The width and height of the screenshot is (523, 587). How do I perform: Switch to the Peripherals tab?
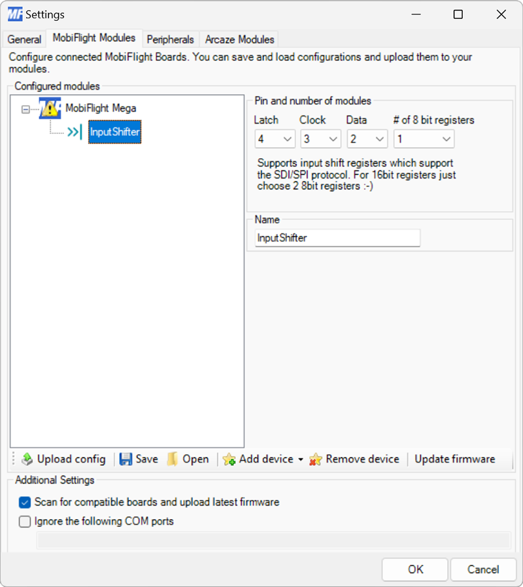coord(170,39)
